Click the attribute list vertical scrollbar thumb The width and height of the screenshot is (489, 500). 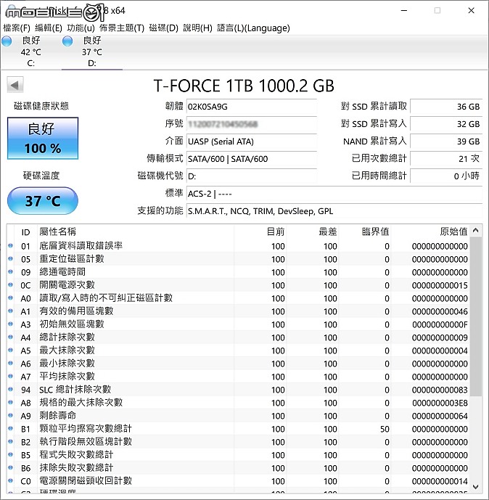click(x=476, y=316)
